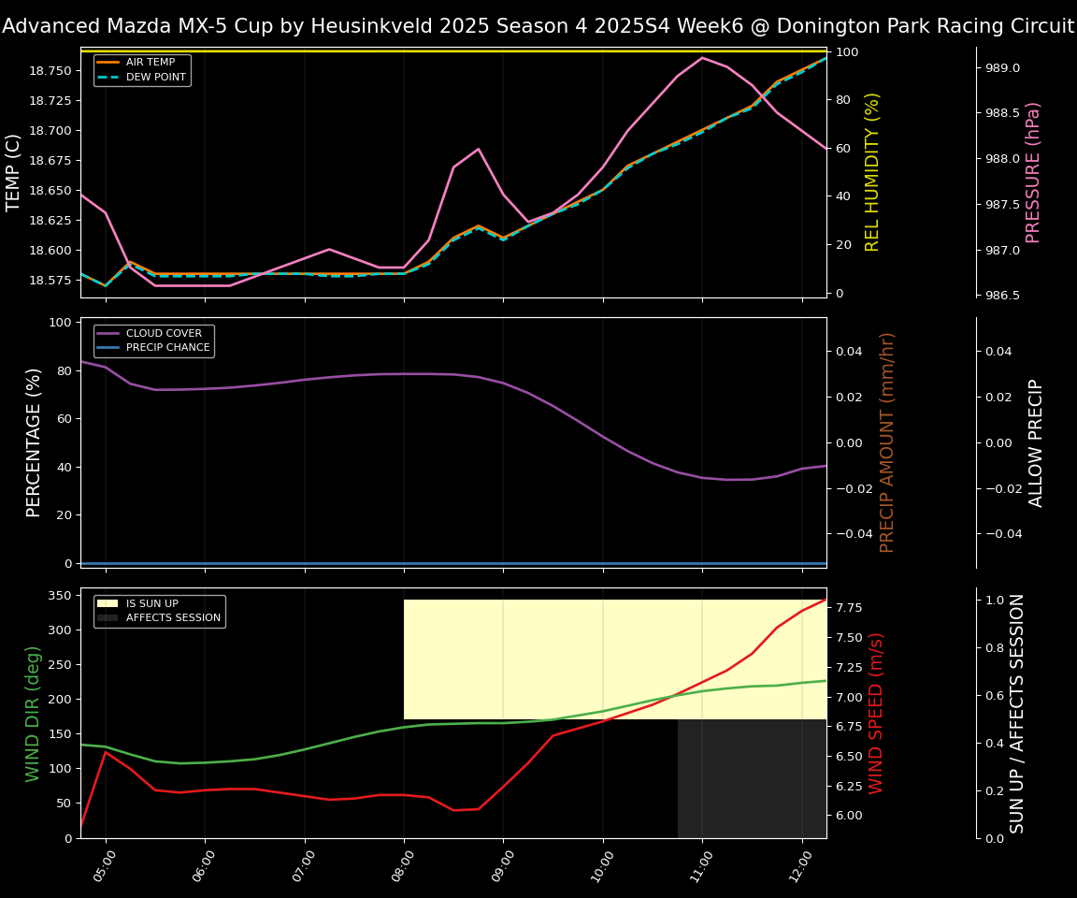Select the PRESSURE (hPa) axis label
Viewport: 1077px width, 898px height.
[x=1033, y=172]
